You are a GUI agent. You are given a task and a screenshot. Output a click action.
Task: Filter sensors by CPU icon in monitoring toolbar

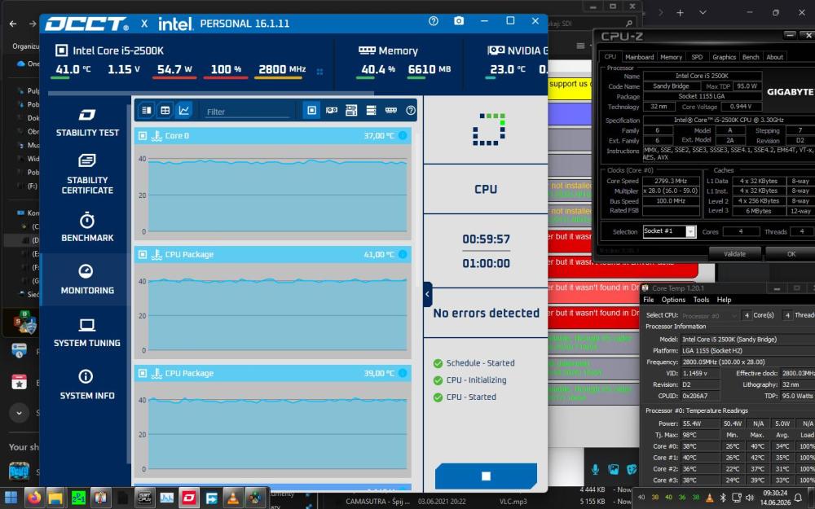point(311,110)
